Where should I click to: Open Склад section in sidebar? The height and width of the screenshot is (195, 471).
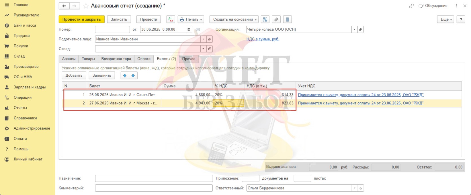click(x=19, y=56)
